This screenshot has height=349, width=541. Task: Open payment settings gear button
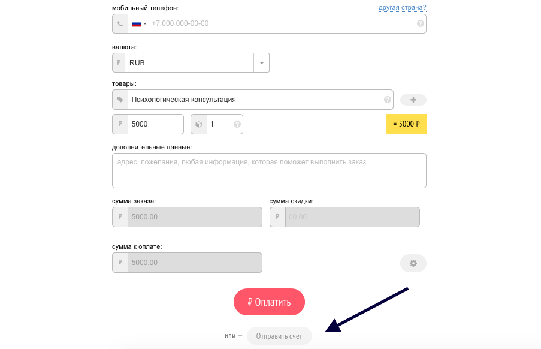pyautogui.click(x=413, y=263)
